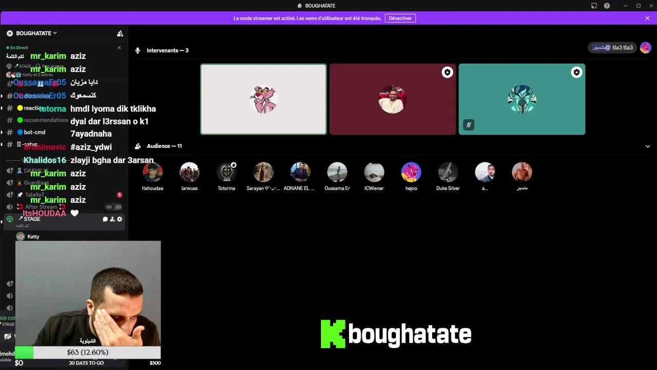
Task: Open chat icon on STAGE channel
Action: tap(105, 219)
